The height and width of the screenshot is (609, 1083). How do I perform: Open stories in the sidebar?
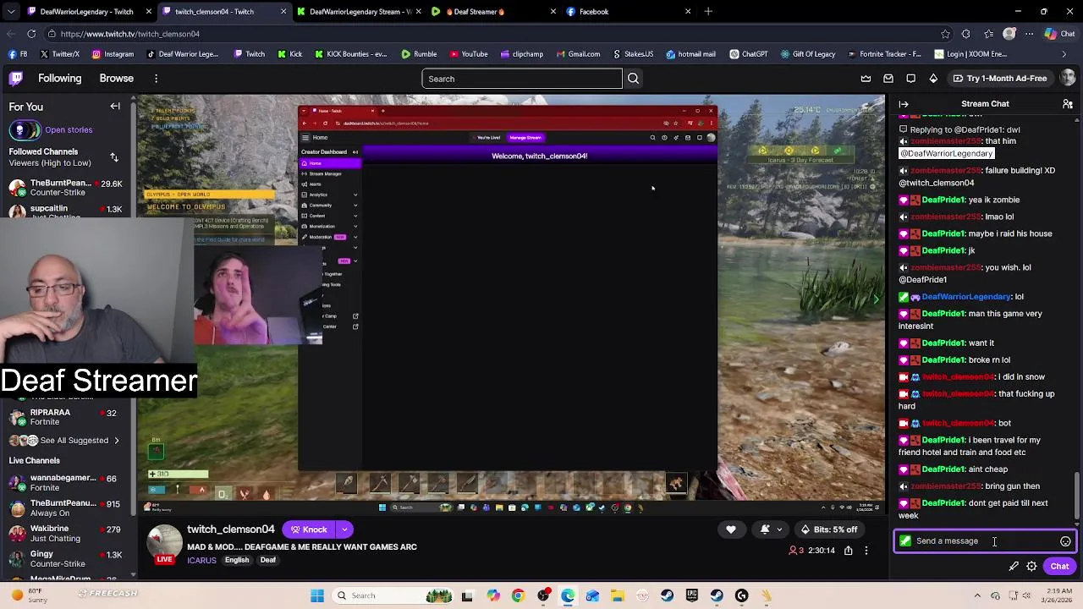(69, 130)
